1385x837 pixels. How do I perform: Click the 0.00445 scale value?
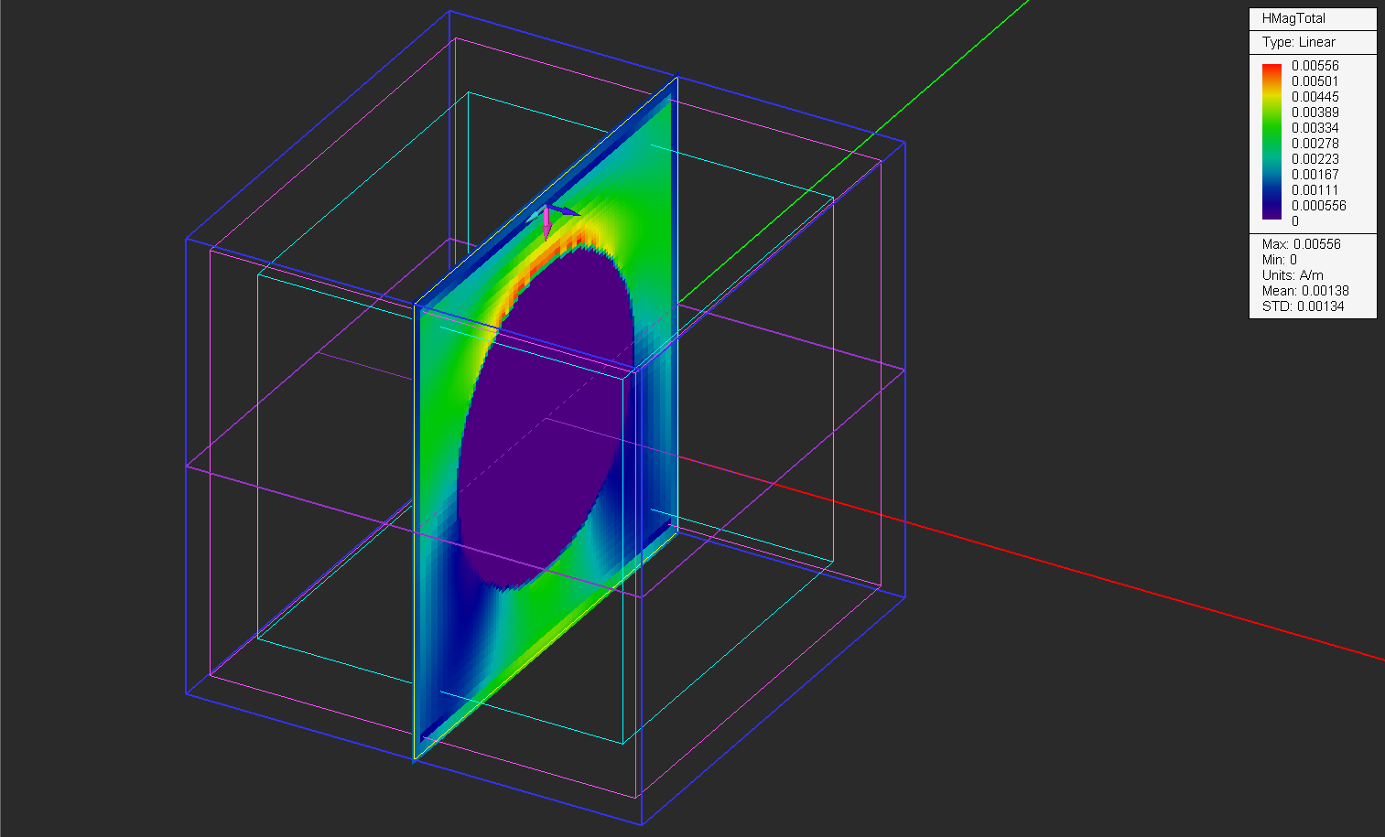click(x=1315, y=97)
